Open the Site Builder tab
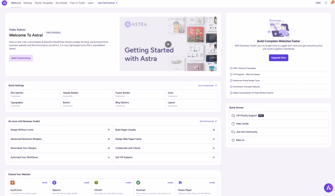 [x=61, y=3]
